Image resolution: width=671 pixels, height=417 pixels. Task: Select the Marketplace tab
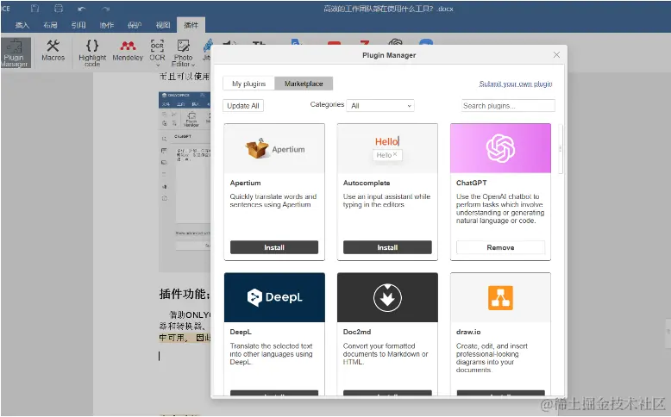coord(304,84)
